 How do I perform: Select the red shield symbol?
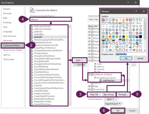[127, 20]
